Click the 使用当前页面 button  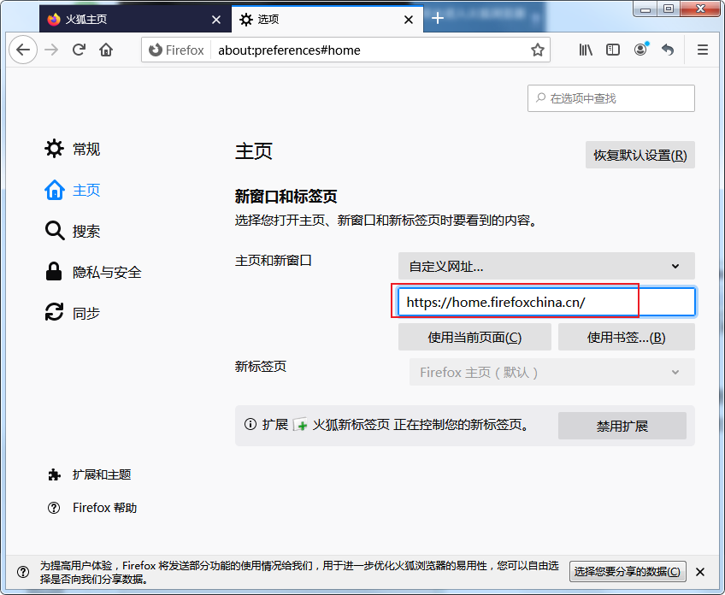474,337
